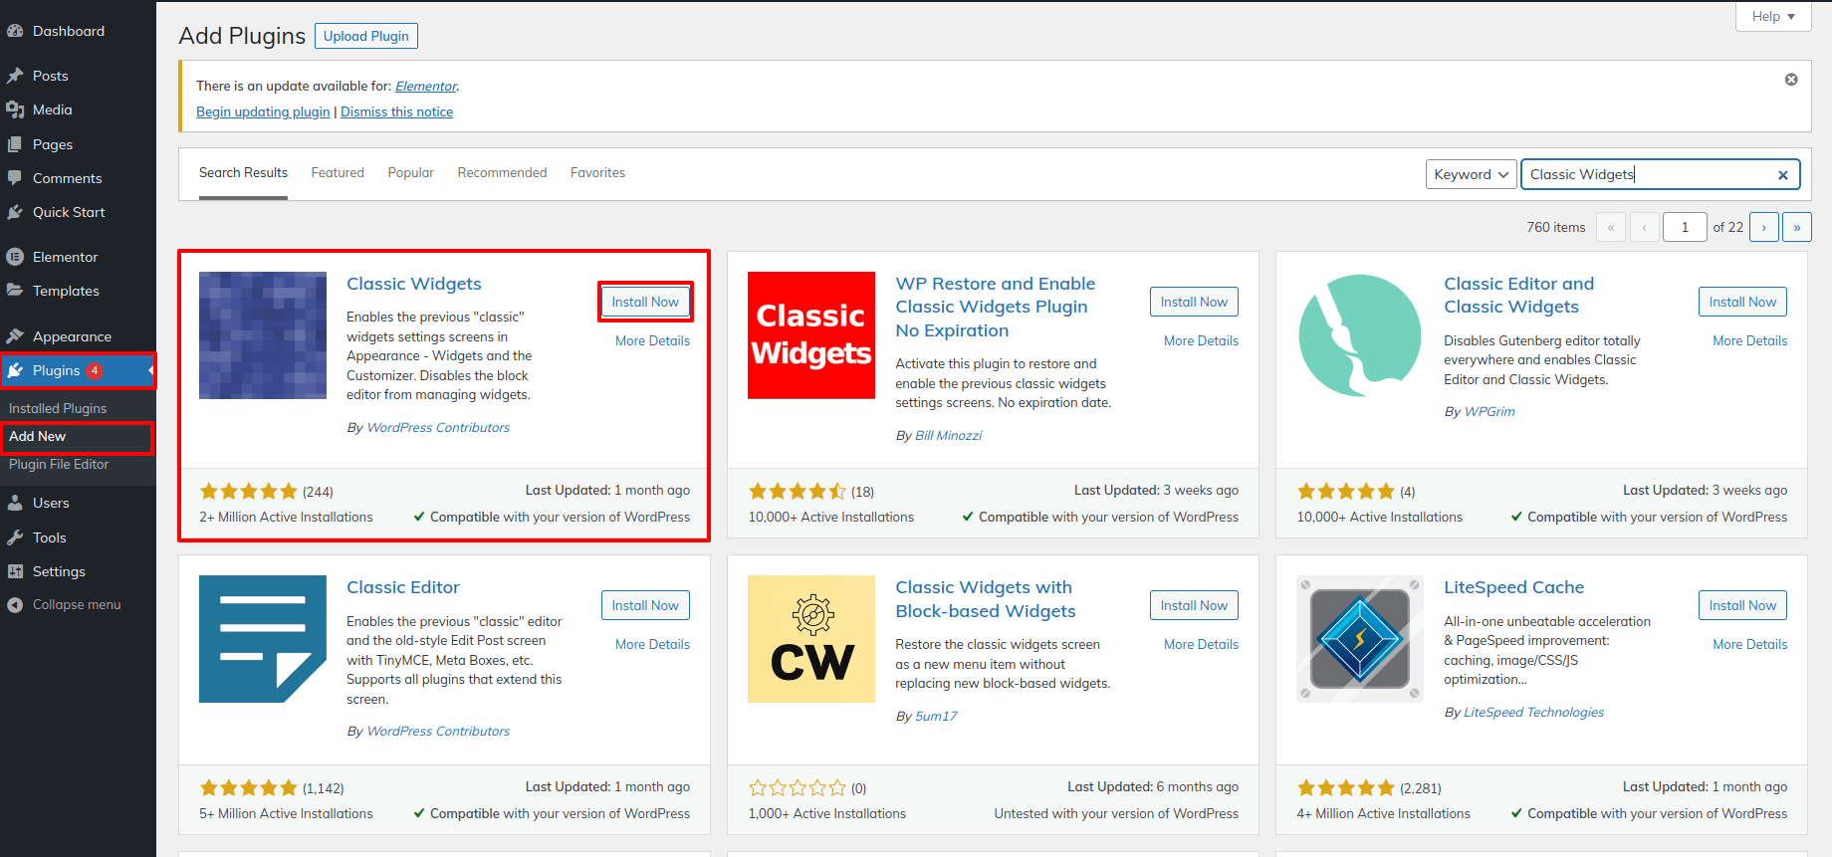Click the current page number field
This screenshot has height=857, width=1832.
point(1685,227)
